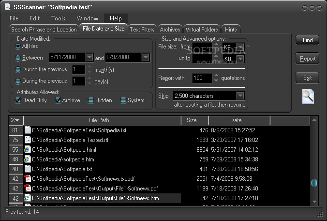Sort results by File Path column header
The height and width of the screenshot is (221, 327).
(102, 120)
